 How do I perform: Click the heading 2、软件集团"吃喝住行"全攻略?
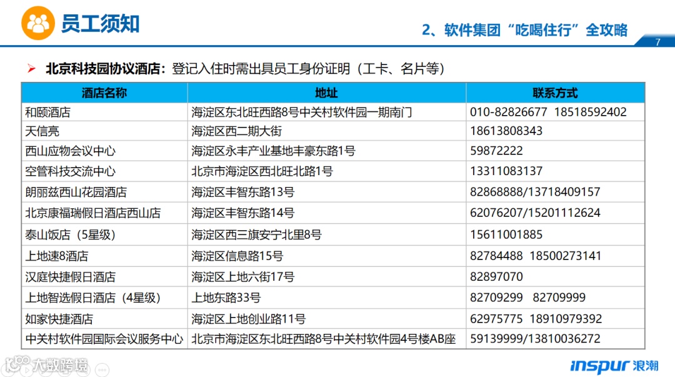pos(525,30)
